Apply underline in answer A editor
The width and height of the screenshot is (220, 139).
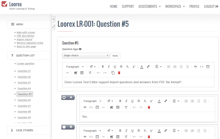pyautogui.click(x=132, y=101)
